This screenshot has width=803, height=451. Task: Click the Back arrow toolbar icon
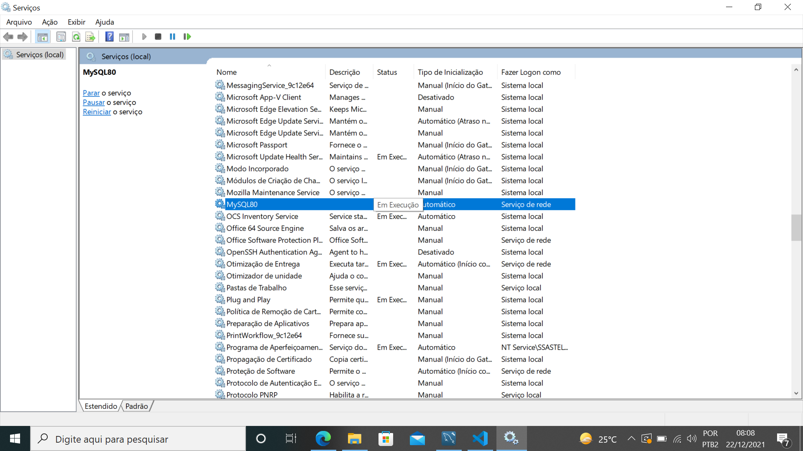click(x=8, y=37)
